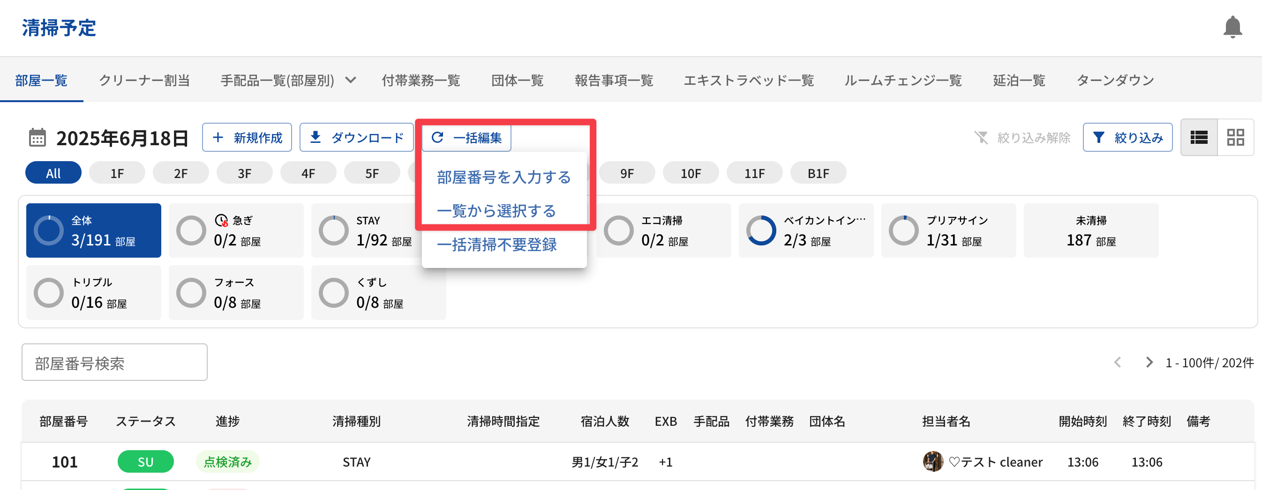The width and height of the screenshot is (1262, 490).
Task: Select ベイカントイン progress ring card
Action: (805, 230)
